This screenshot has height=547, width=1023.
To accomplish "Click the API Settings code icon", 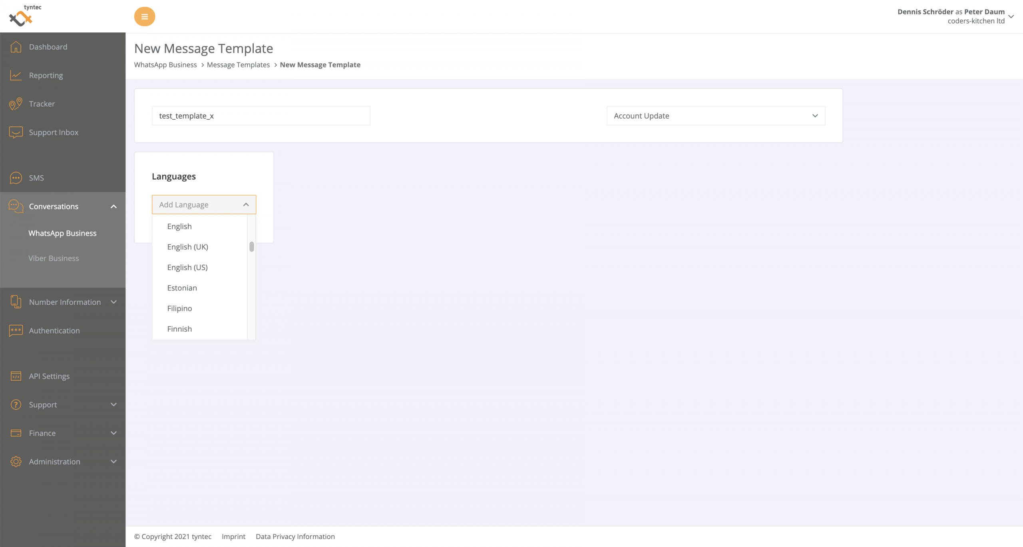I will (16, 376).
